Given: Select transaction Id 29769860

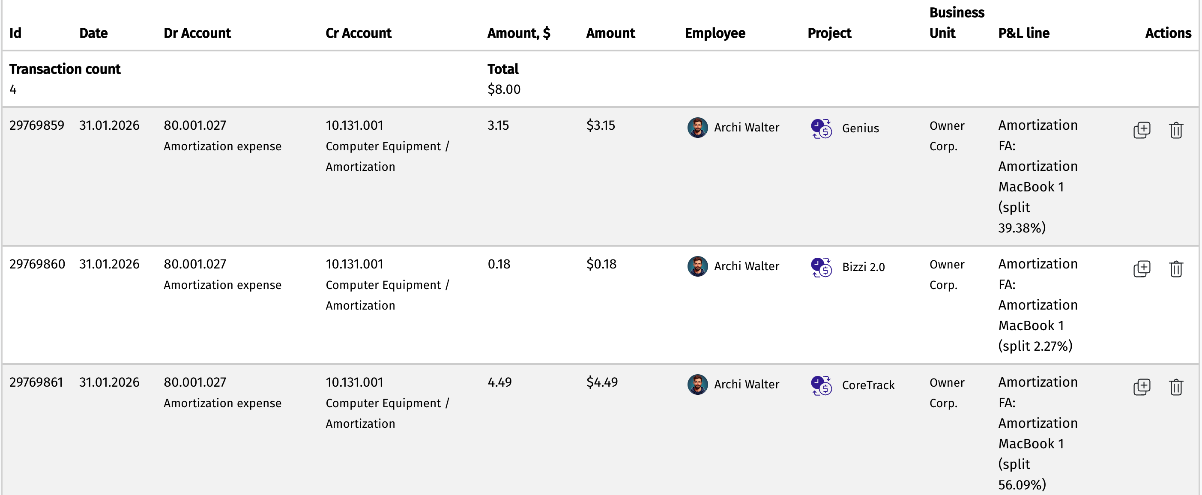Looking at the screenshot, I should (37, 264).
